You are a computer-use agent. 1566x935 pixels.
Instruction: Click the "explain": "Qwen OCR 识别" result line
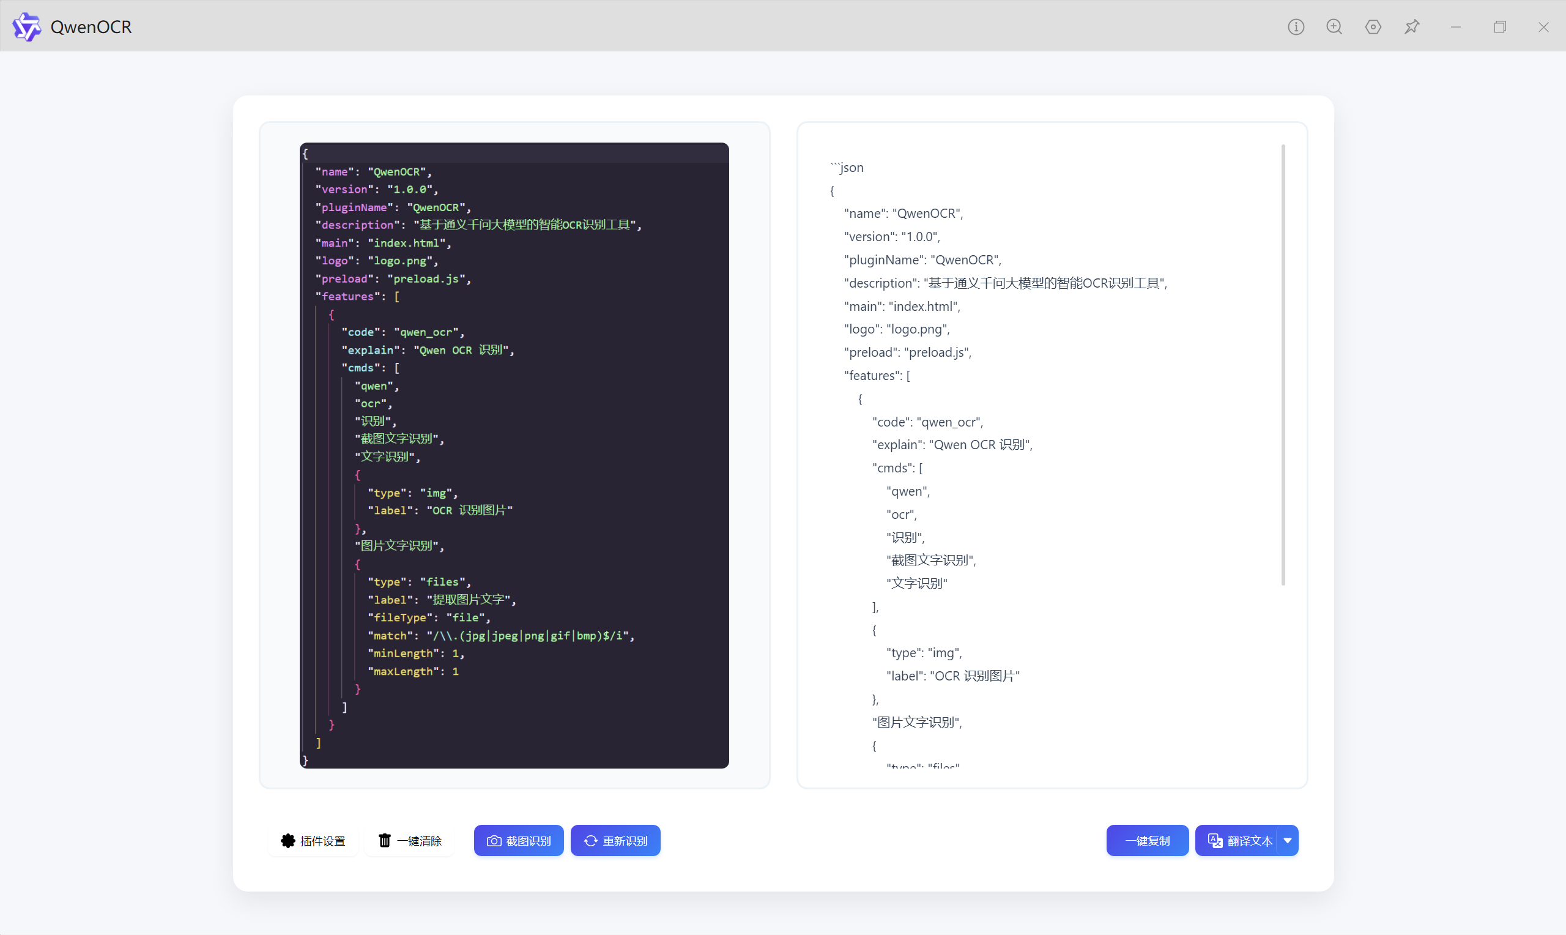click(x=952, y=445)
